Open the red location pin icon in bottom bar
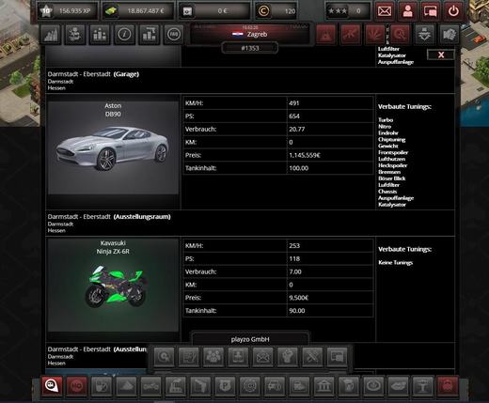The width and height of the screenshot is (489, 403). [x=52, y=386]
